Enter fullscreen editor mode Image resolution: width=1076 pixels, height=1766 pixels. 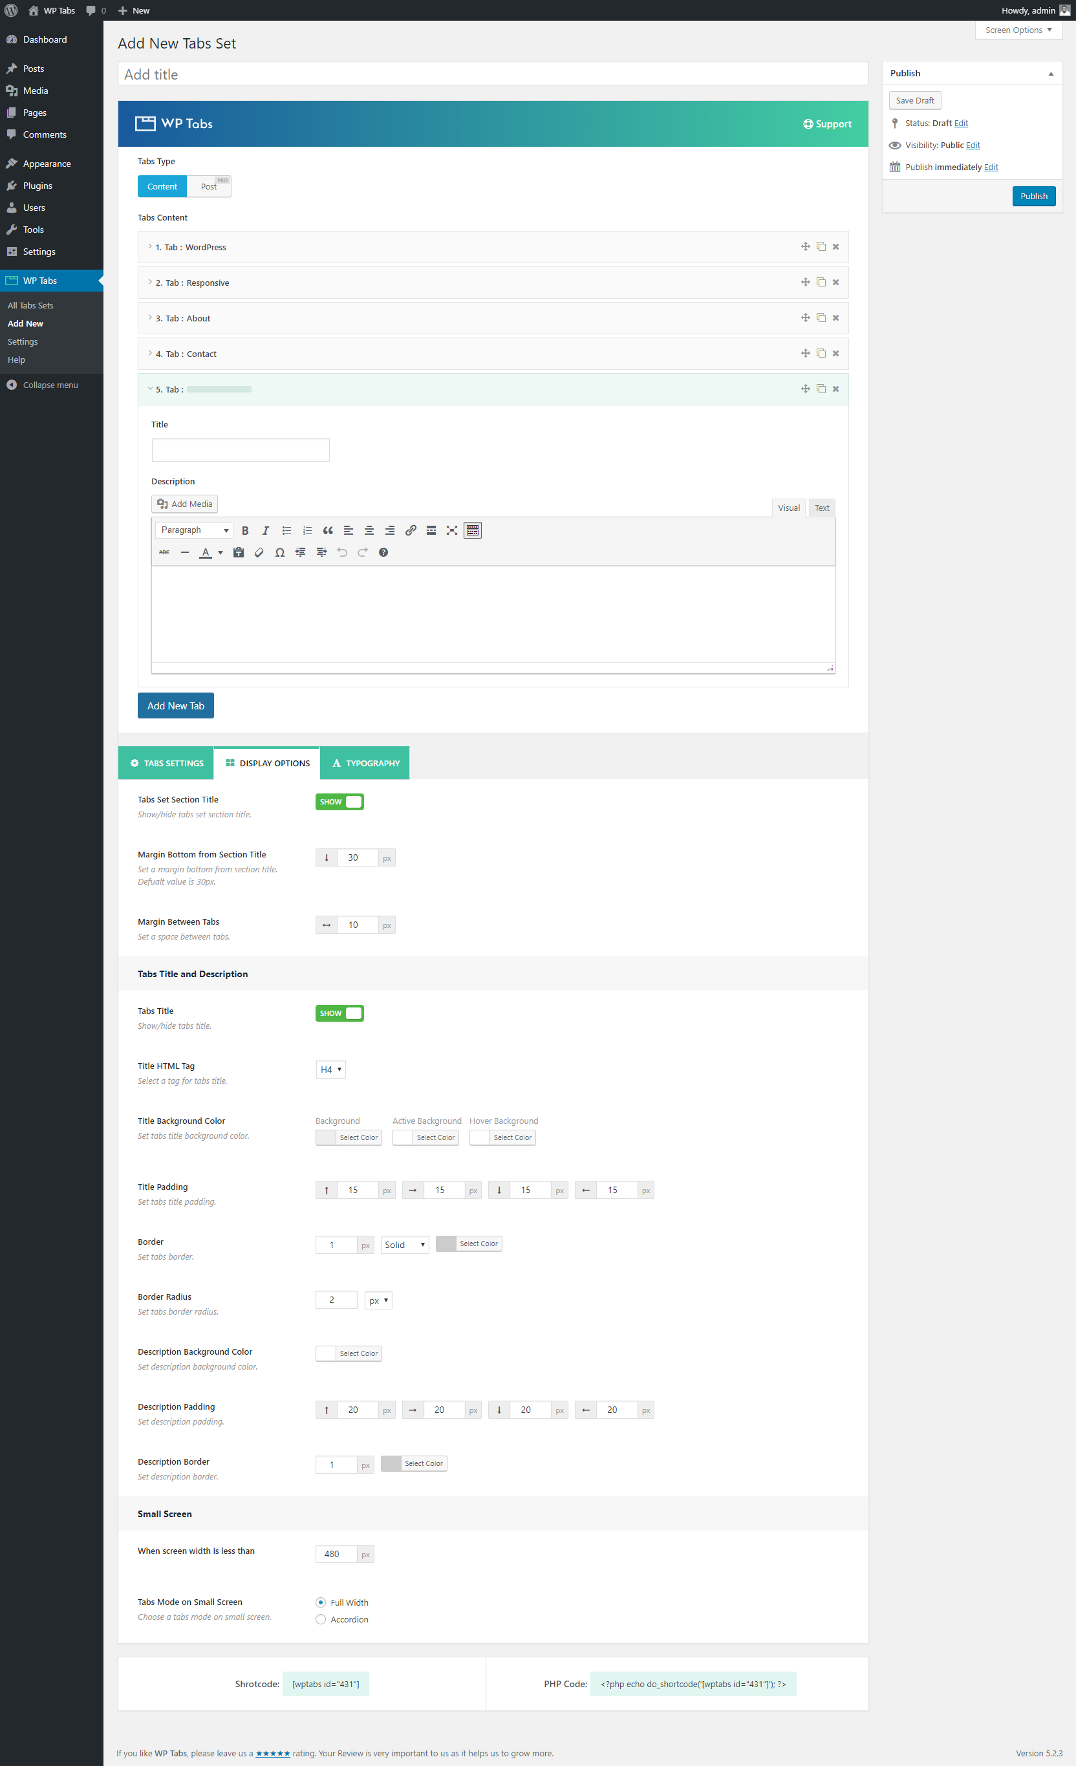pyautogui.click(x=451, y=530)
